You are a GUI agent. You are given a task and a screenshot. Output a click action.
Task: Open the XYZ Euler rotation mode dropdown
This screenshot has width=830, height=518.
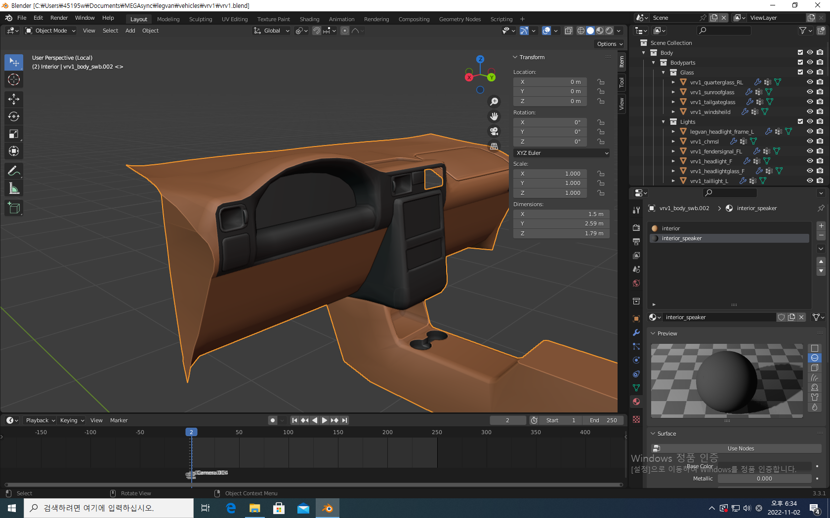coord(561,153)
